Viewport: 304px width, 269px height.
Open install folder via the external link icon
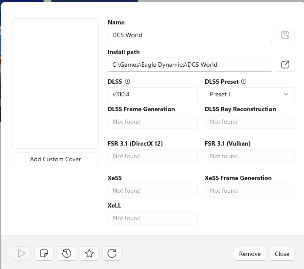(x=285, y=65)
